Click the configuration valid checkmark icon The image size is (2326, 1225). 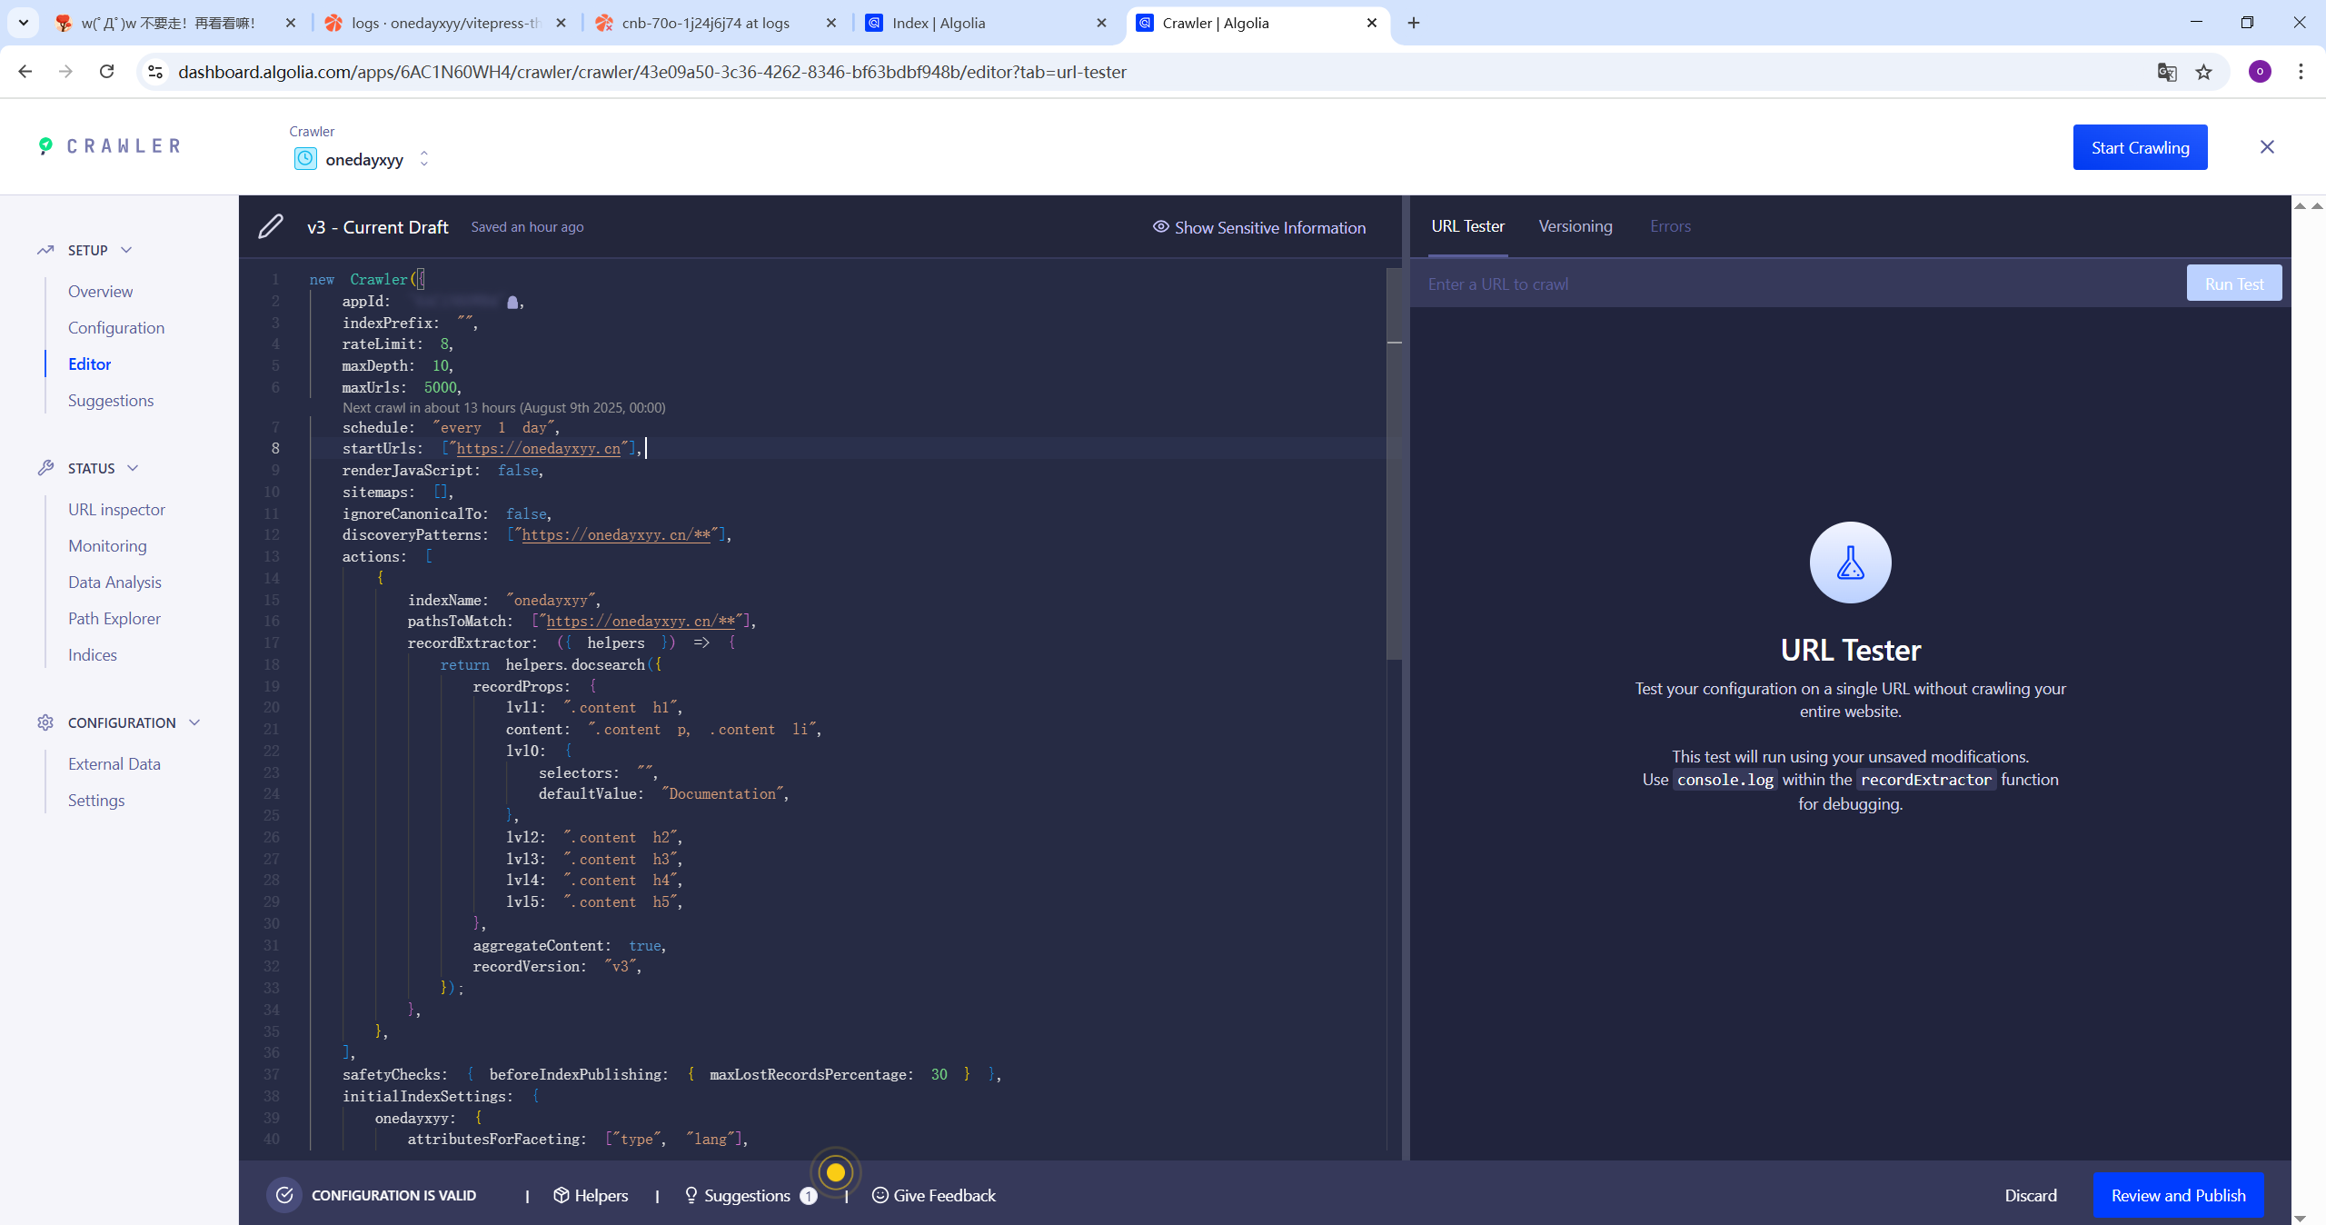(284, 1195)
